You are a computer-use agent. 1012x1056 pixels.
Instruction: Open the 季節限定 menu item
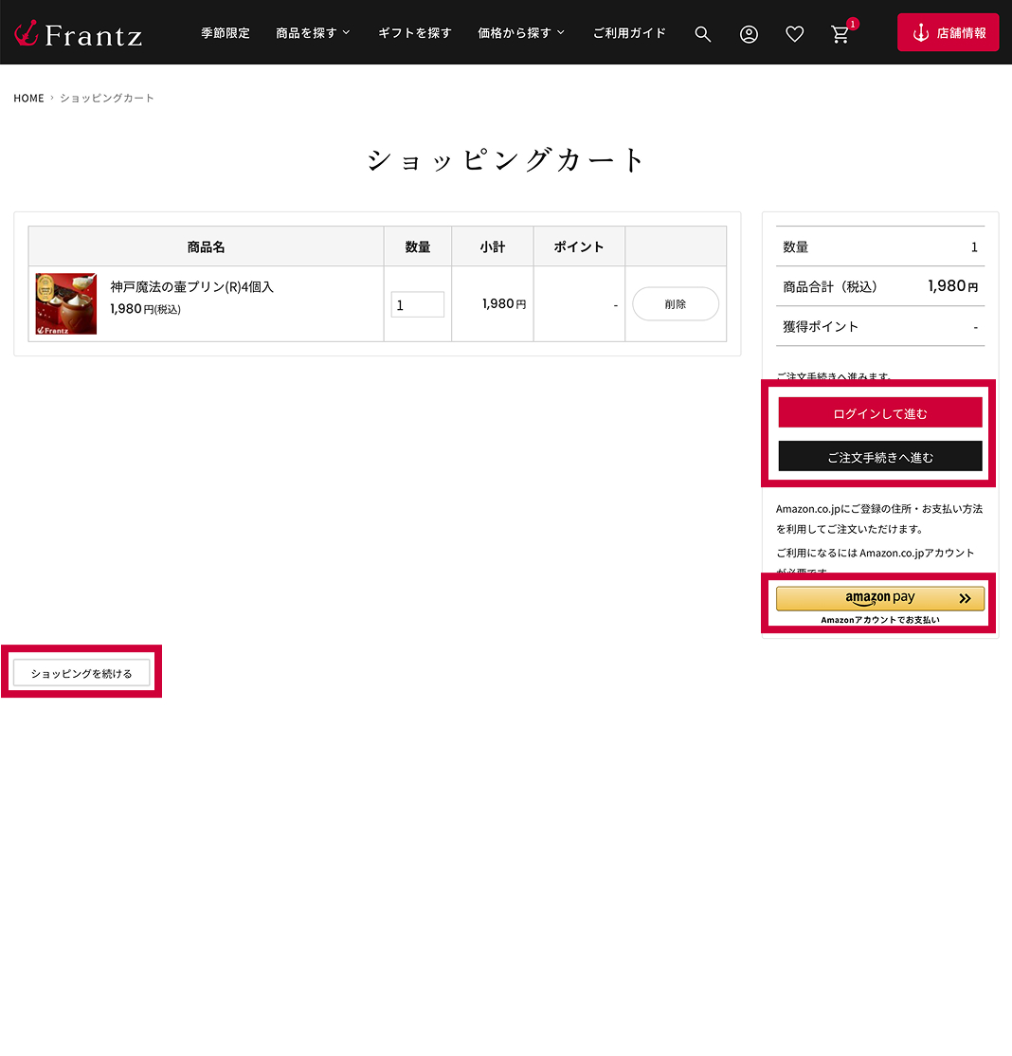[x=226, y=33]
